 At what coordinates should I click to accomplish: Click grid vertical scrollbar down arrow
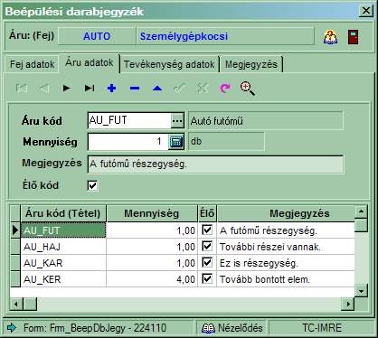[x=361, y=291]
